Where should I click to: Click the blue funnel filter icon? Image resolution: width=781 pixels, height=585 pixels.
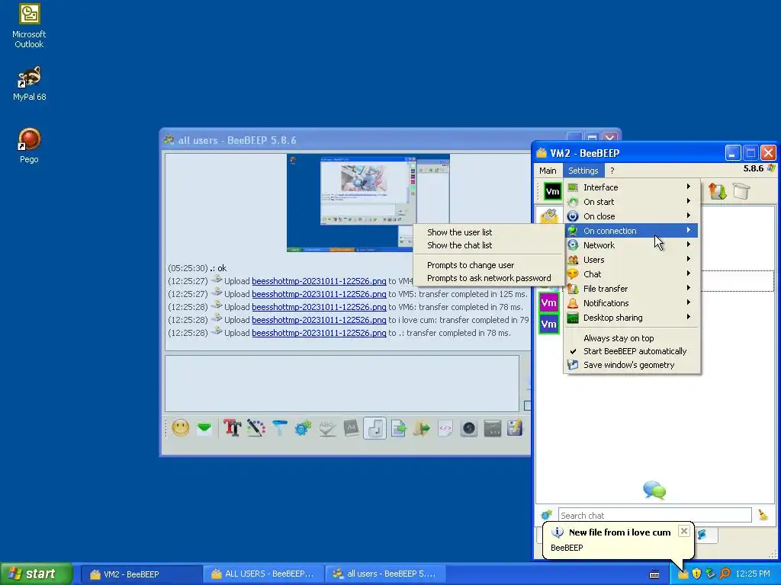tap(279, 428)
